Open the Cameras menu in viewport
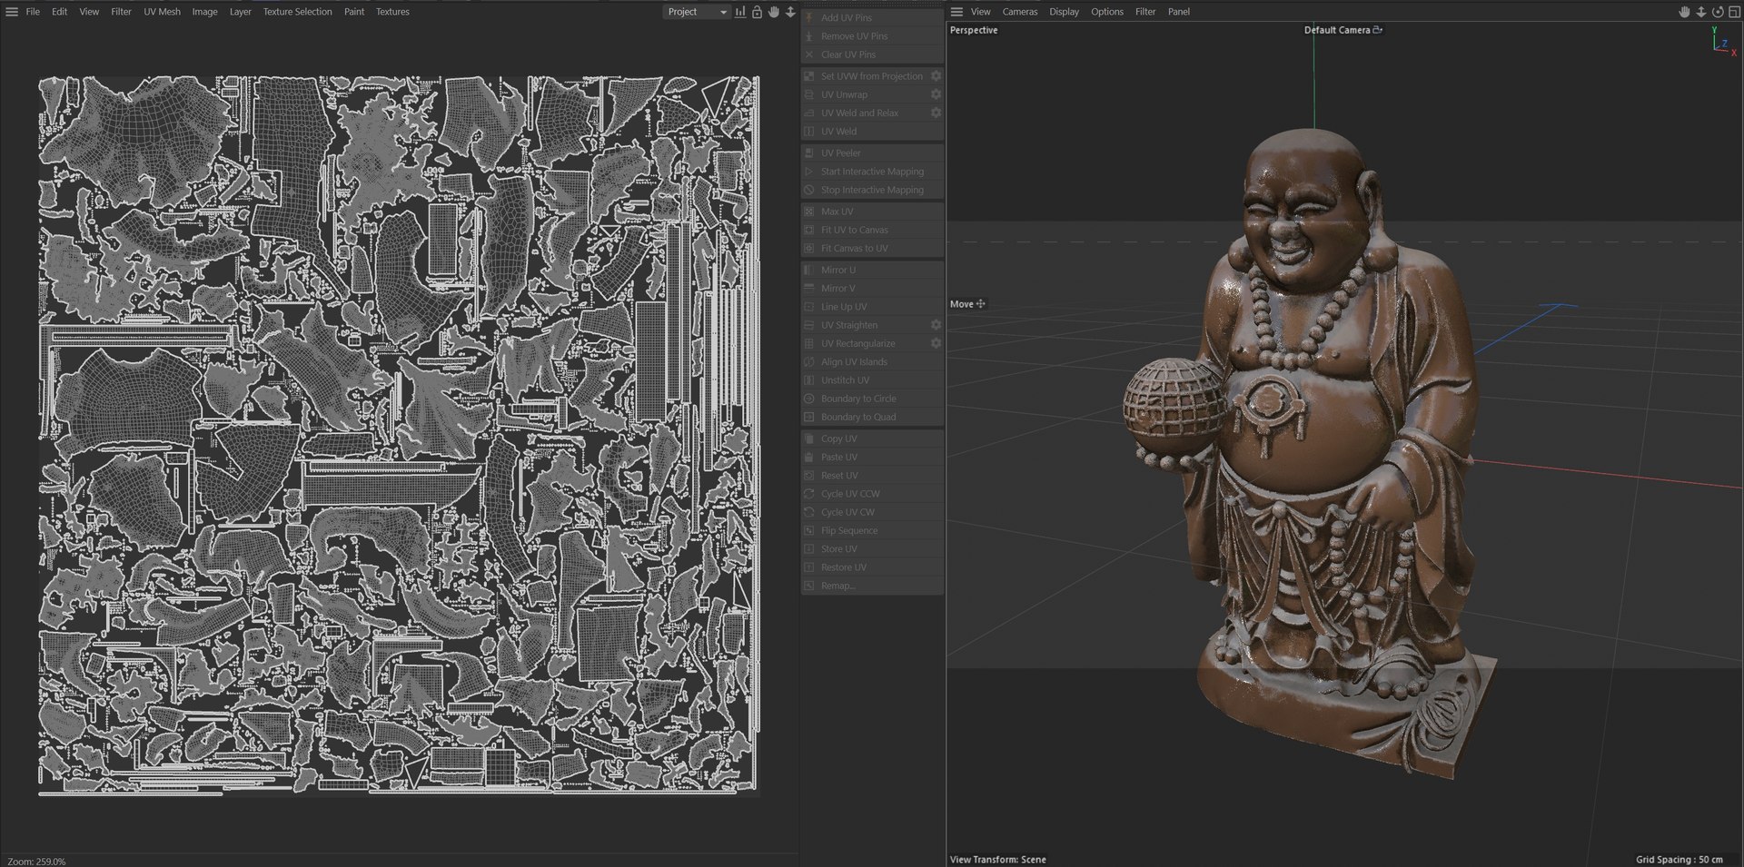 click(1020, 12)
